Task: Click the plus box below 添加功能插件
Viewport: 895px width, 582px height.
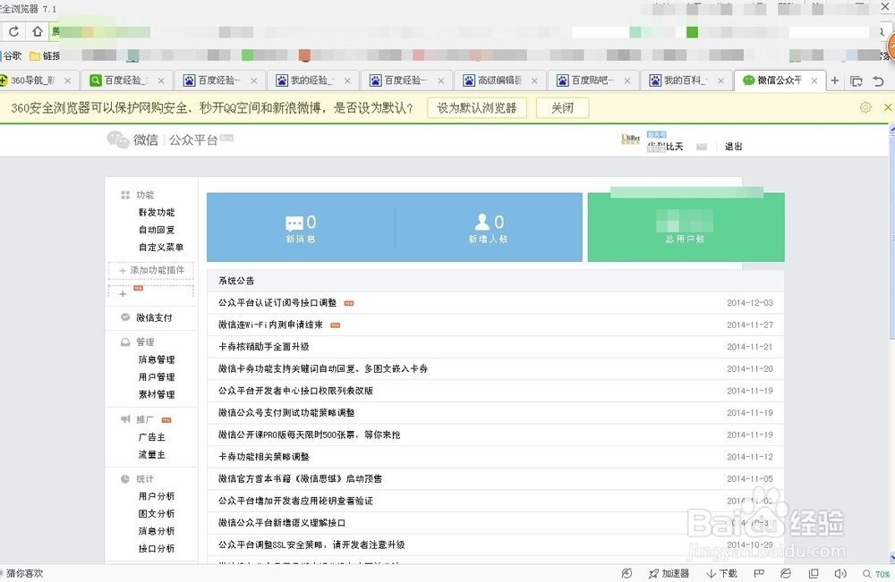Action: coord(151,293)
